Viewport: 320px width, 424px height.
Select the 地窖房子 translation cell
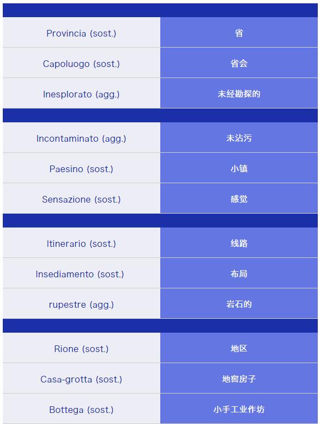tap(239, 379)
